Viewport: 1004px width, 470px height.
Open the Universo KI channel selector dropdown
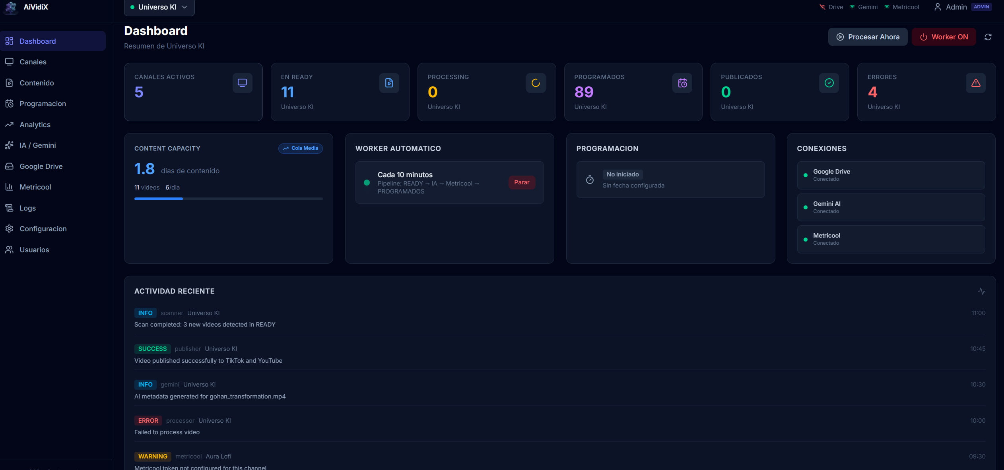[158, 7]
